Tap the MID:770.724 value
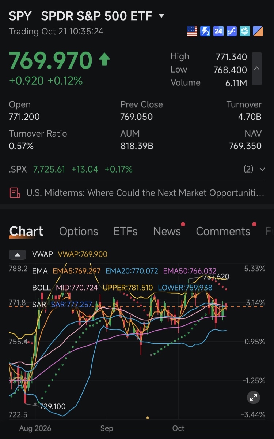274x439 pixels. pyautogui.click(x=77, y=288)
